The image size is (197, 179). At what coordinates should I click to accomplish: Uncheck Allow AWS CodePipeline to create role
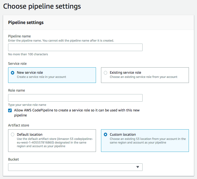click(10, 110)
